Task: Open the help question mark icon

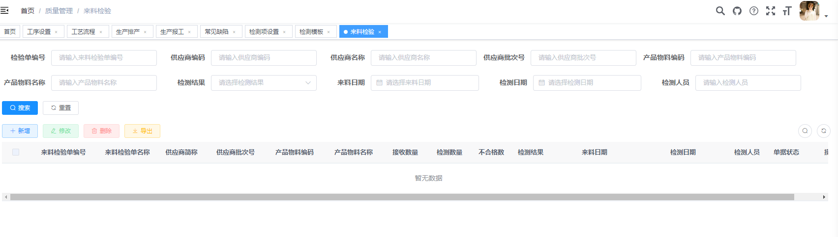Action: pos(753,11)
